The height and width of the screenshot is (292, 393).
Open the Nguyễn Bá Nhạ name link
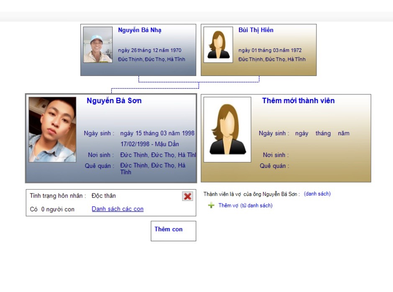pyautogui.click(x=140, y=30)
